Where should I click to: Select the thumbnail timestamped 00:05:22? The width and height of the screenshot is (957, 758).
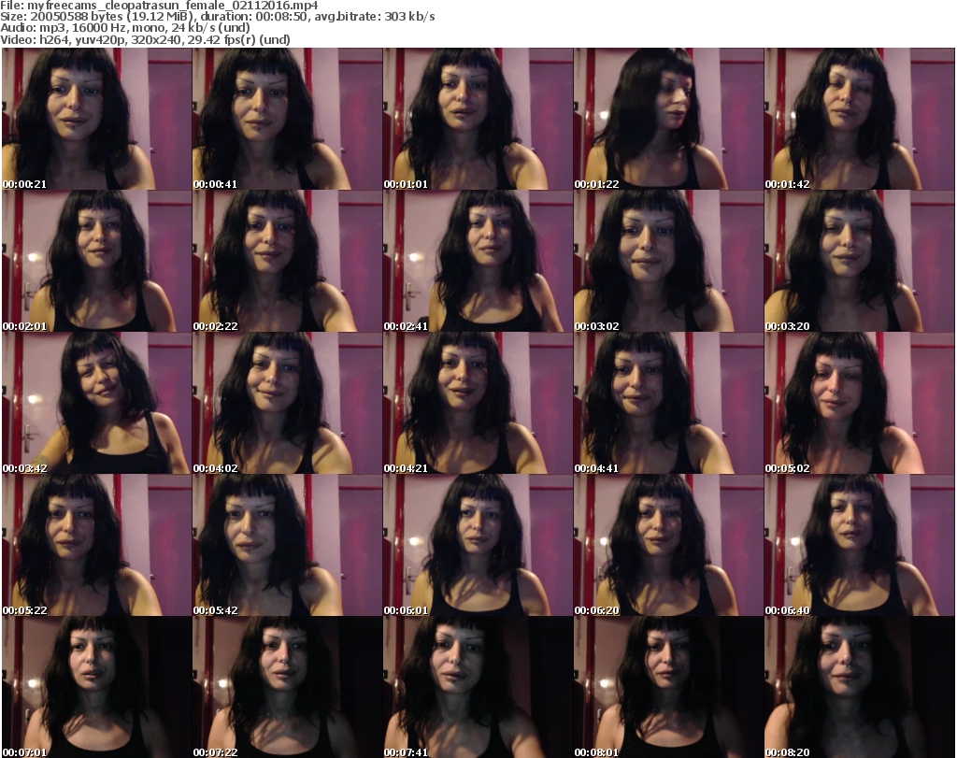[96, 545]
